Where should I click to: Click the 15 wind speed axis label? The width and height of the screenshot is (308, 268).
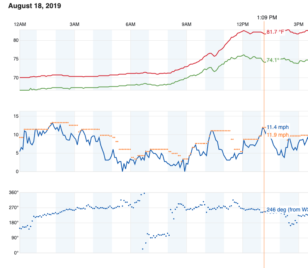(x=16, y=116)
